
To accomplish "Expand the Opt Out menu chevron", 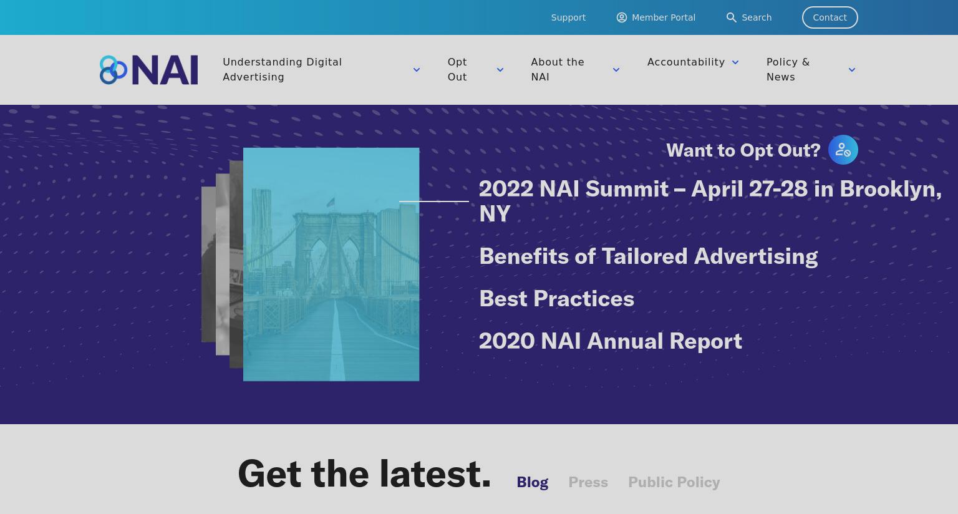I will (x=500, y=70).
